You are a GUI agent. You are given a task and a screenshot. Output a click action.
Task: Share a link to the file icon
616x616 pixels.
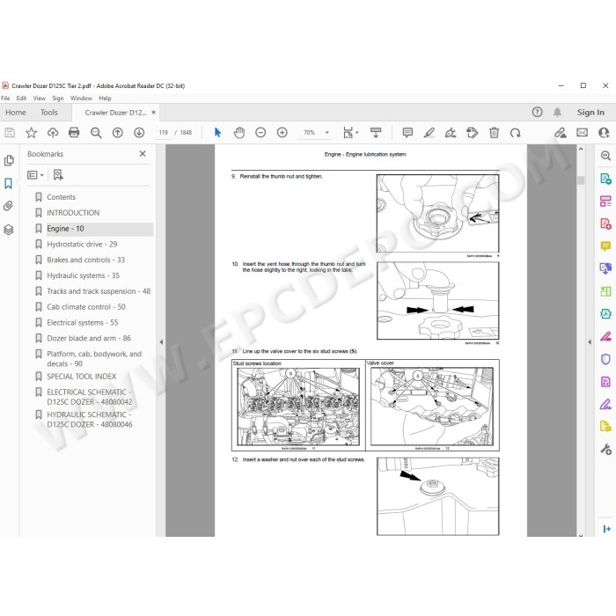561,133
